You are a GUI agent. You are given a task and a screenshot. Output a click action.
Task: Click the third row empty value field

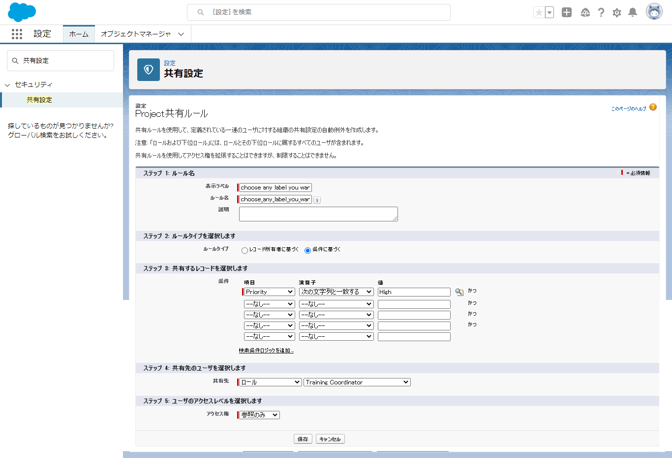(x=414, y=315)
